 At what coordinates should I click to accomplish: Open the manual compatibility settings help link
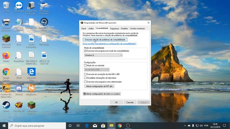click(109, 44)
